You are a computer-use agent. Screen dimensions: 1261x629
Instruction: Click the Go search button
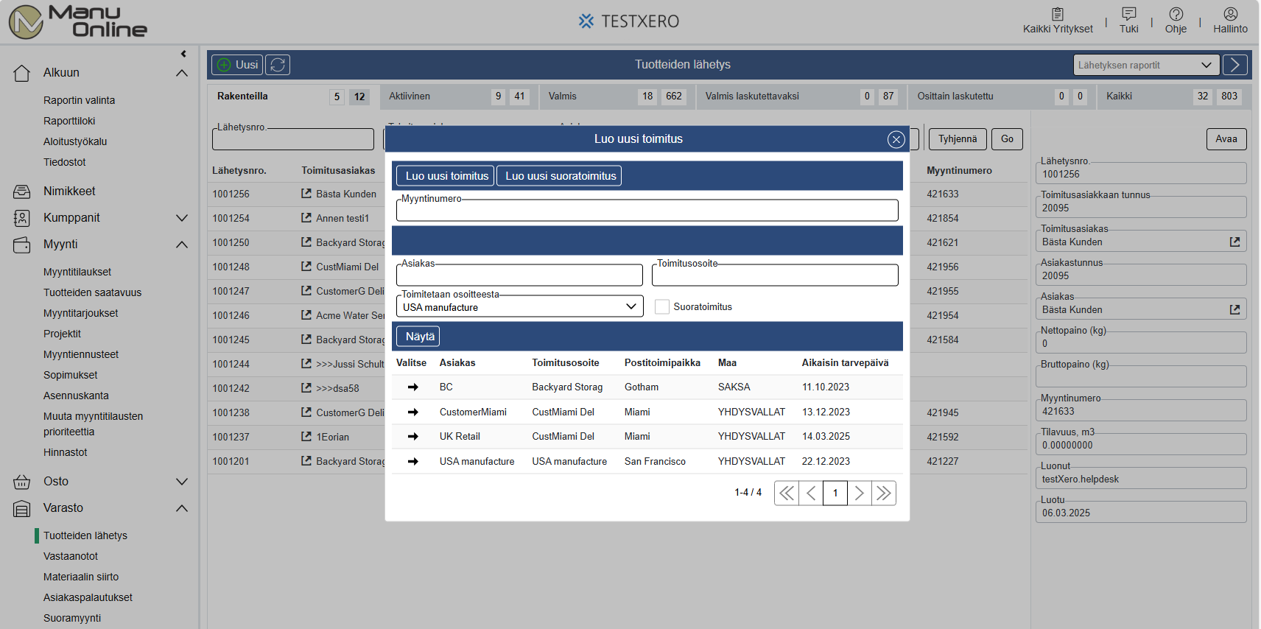point(1007,139)
